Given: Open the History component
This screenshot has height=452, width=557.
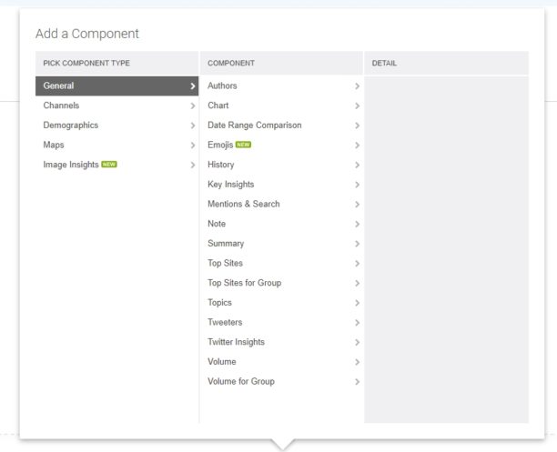Looking at the screenshot, I should (x=220, y=165).
